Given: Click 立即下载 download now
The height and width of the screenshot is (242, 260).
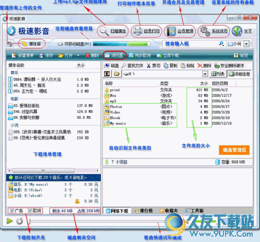Looking at the screenshot, I should (x=168, y=55).
